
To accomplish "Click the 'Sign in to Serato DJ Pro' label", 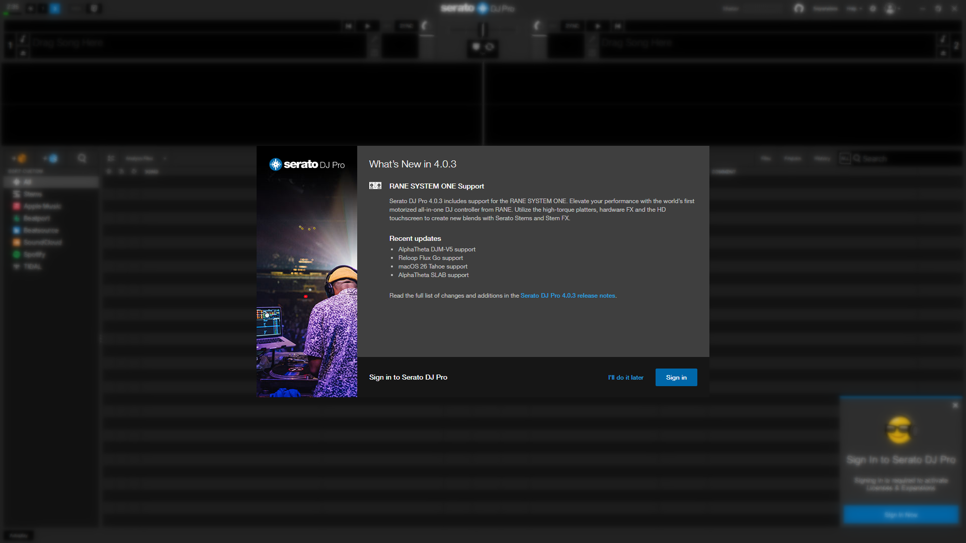I will [x=408, y=378].
